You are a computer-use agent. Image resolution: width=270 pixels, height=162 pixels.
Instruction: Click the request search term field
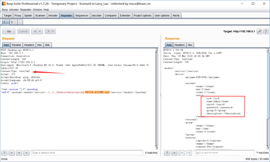[x=87, y=153]
